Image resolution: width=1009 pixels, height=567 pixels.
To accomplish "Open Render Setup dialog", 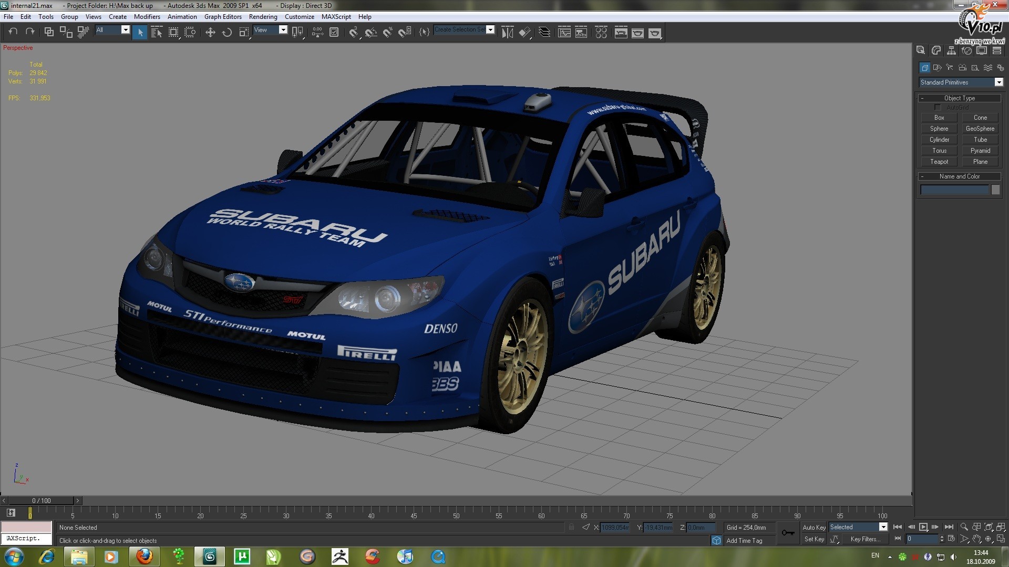I will click(x=621, y=33).
